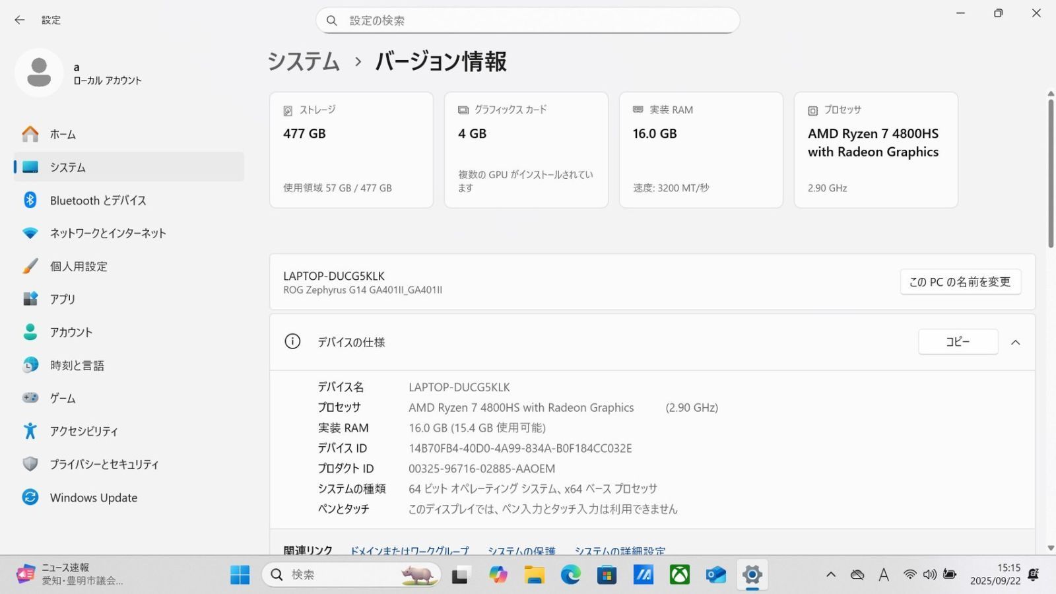Select プライバシーとセキュリティ in sidebar
The width and height of the screenshot is (1056, 594).
[104, 465]
